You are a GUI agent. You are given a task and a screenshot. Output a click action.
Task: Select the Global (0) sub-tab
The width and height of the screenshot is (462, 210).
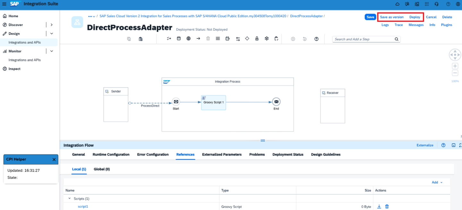click(x=102, y=169)
